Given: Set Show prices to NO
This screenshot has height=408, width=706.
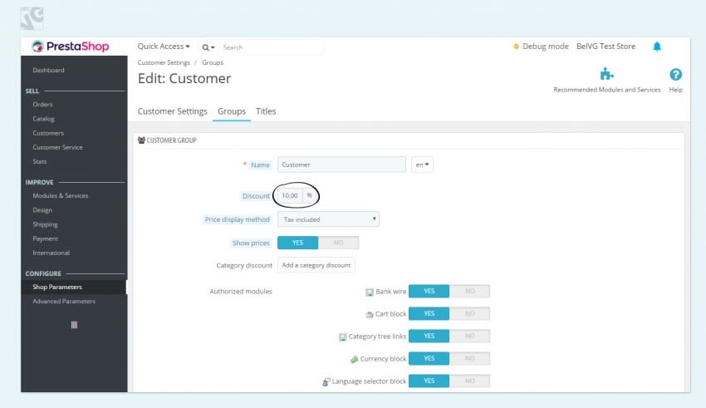Looking at the screenshot, I should coord(338,243).
